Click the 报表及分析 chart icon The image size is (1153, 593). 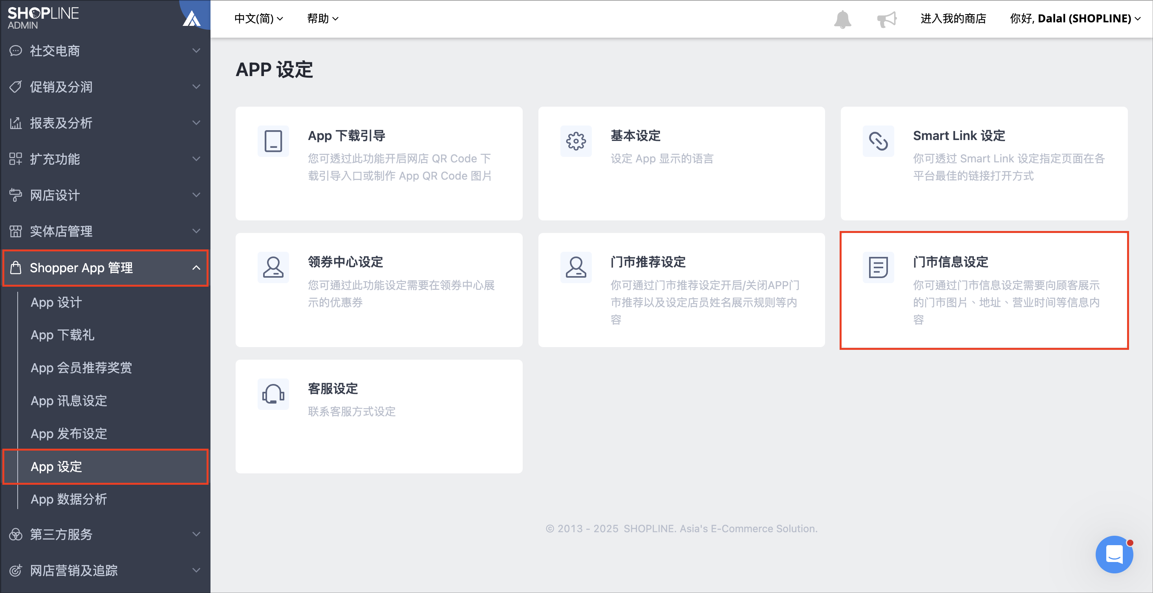coord(16,123)
